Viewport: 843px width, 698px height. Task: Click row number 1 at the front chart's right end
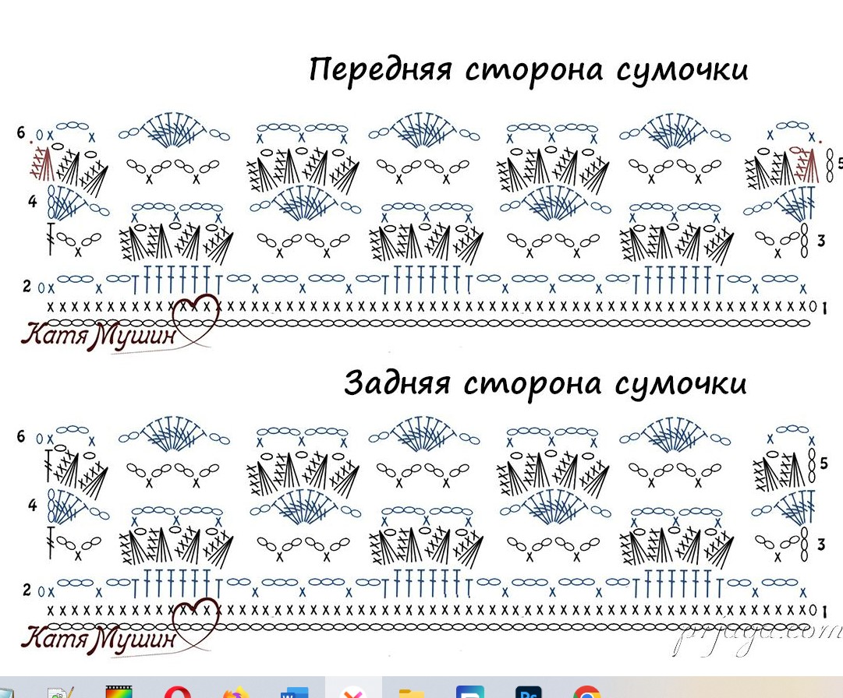824,308
